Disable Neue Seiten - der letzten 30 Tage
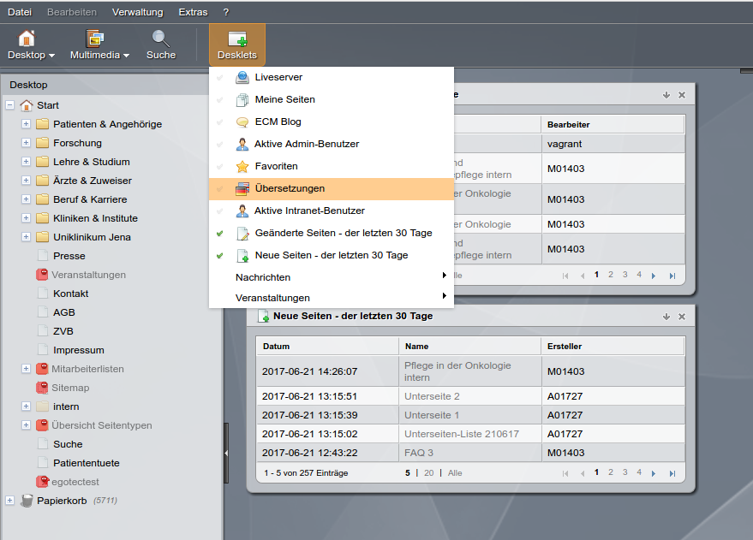The width and height of the screenshot is (753, 540). click(x=219, y=256)
